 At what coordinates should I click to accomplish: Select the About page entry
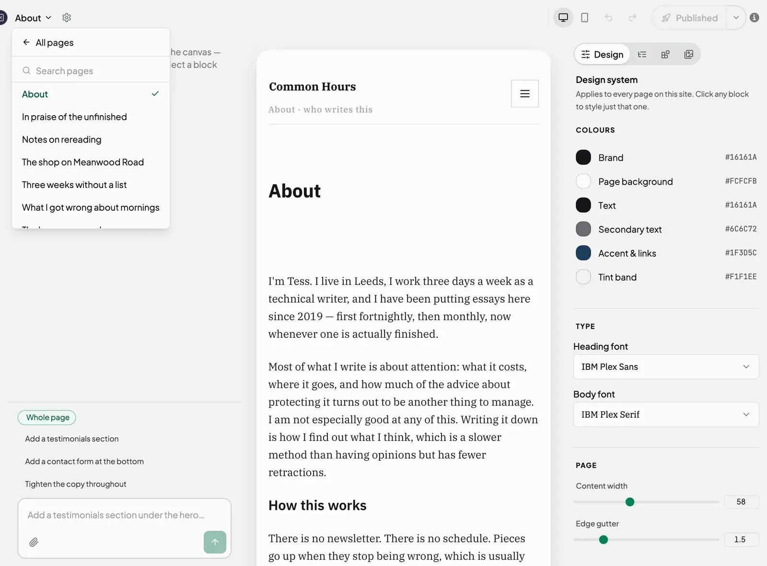click(91, 94)
